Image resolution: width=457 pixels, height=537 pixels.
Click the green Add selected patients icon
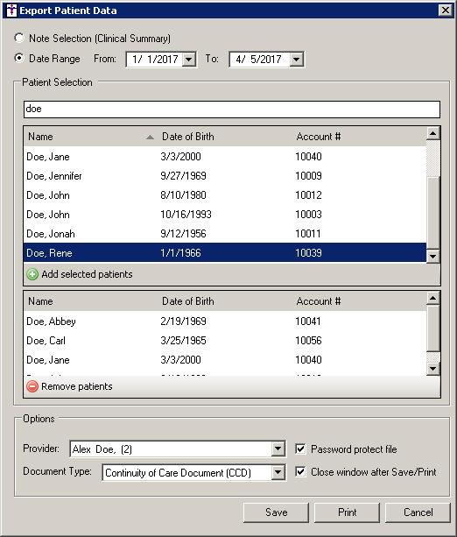(32, 274)
